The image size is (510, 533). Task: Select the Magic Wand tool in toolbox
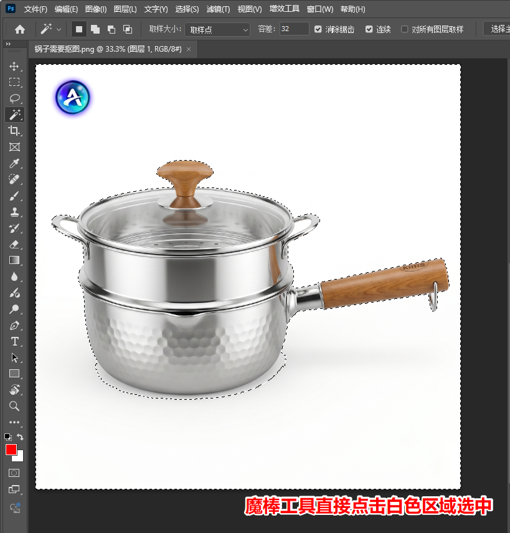14,115
